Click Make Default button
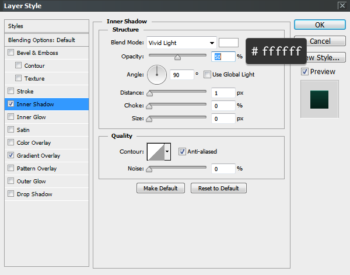The image size is (350, 275). pos(160,188)
